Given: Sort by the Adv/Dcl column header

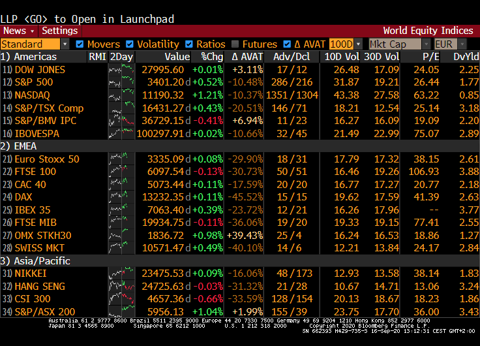Looking at the screenshot, I should [x=292, y=57].
